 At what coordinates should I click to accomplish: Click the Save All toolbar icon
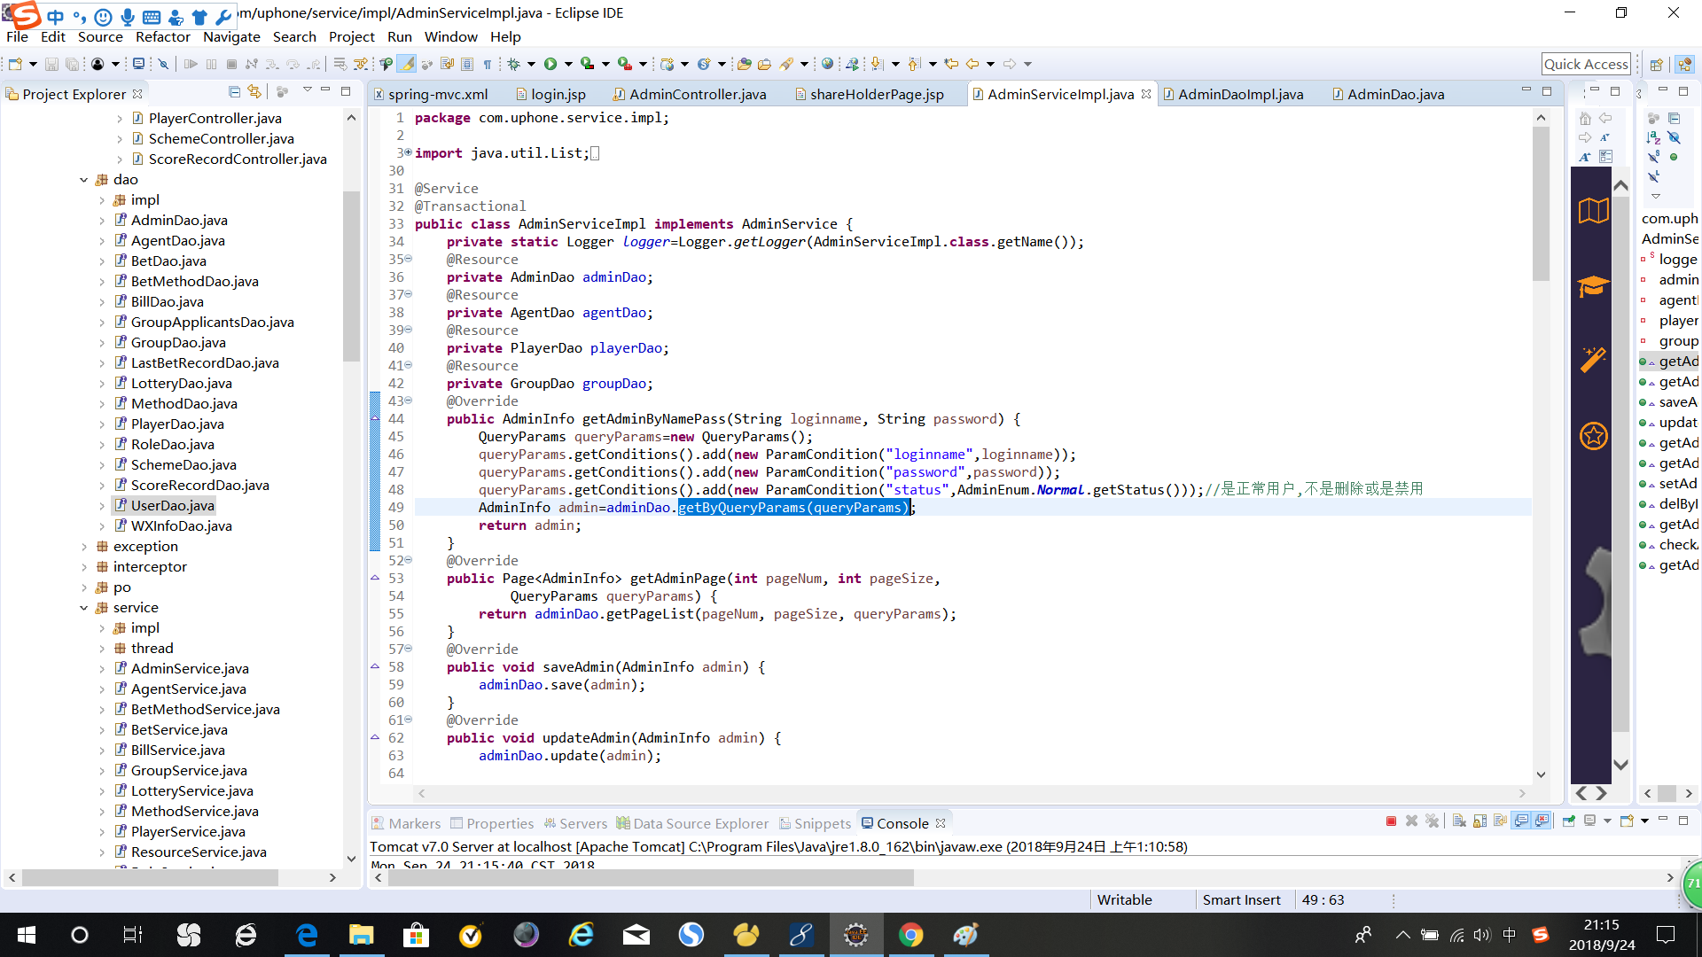click(x=73, y=64)
